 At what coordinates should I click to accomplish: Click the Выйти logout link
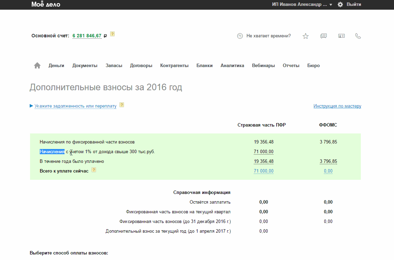click(x=354, y=4)
